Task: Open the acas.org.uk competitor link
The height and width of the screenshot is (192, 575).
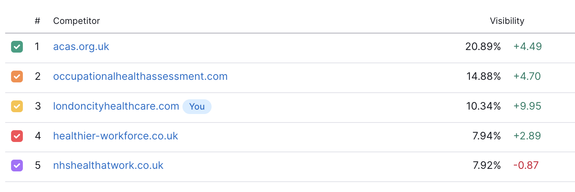Action: tap(81, 47)
